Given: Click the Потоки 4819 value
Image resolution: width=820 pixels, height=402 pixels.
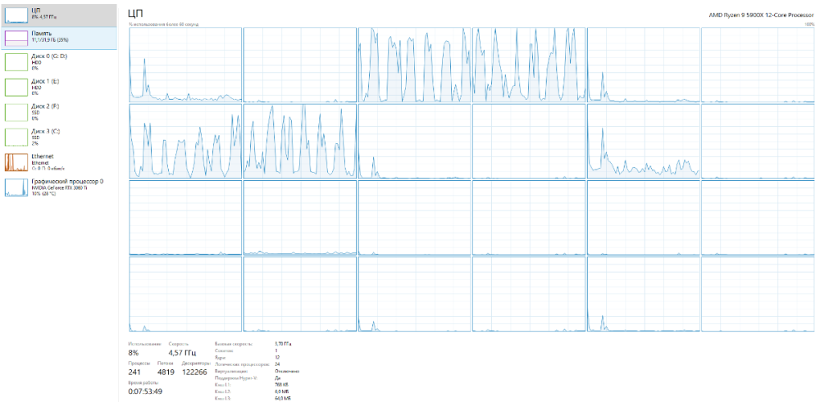Looking at the screenshot, I should click(166, 373).
